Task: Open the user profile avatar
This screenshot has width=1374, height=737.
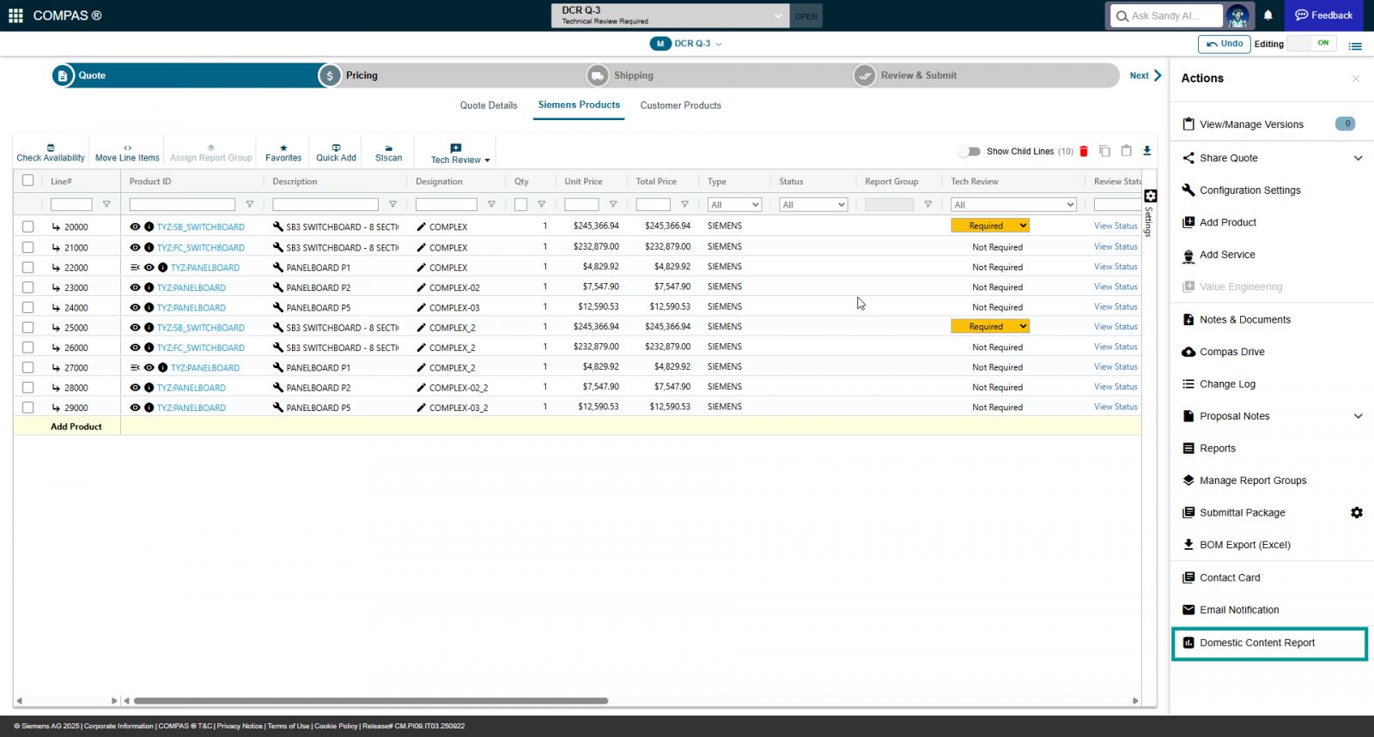Action: pyautogui.click(x=1237, y=15)
